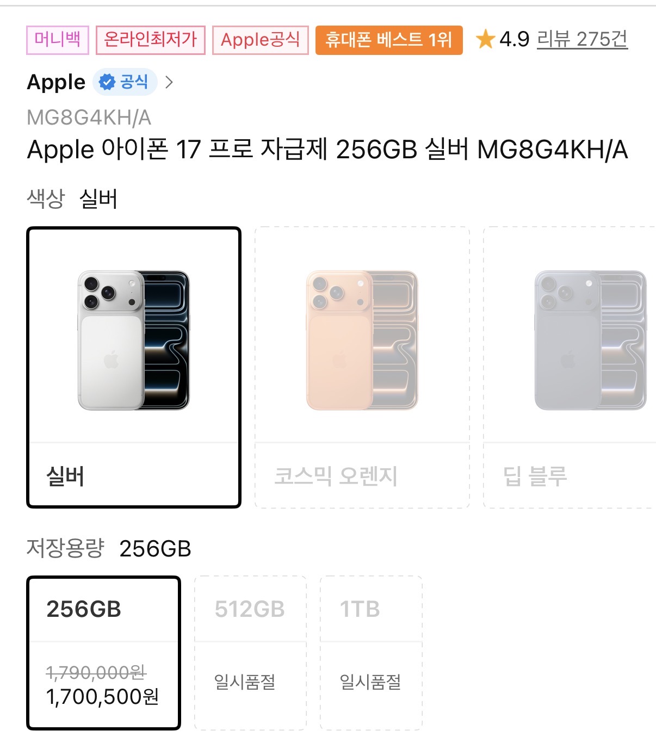This screenshot has width=656, height=749.
Task: Click the 휴대폰 베스트 1위 badge
Action: click(x=389, y=40)
